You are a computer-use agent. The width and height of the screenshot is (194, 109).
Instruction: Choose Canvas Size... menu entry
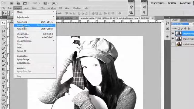(x=35, y=37)
